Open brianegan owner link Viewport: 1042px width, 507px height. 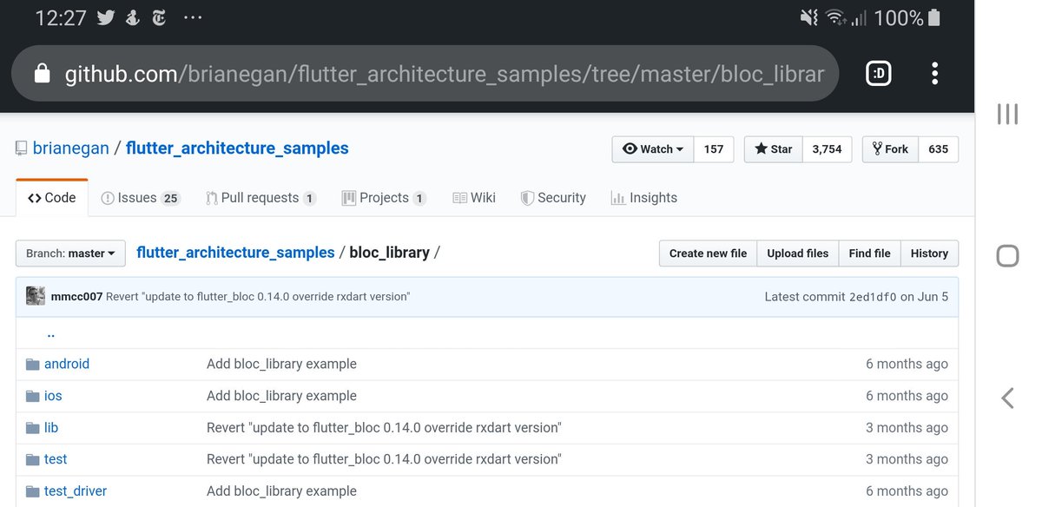[71, 148]
